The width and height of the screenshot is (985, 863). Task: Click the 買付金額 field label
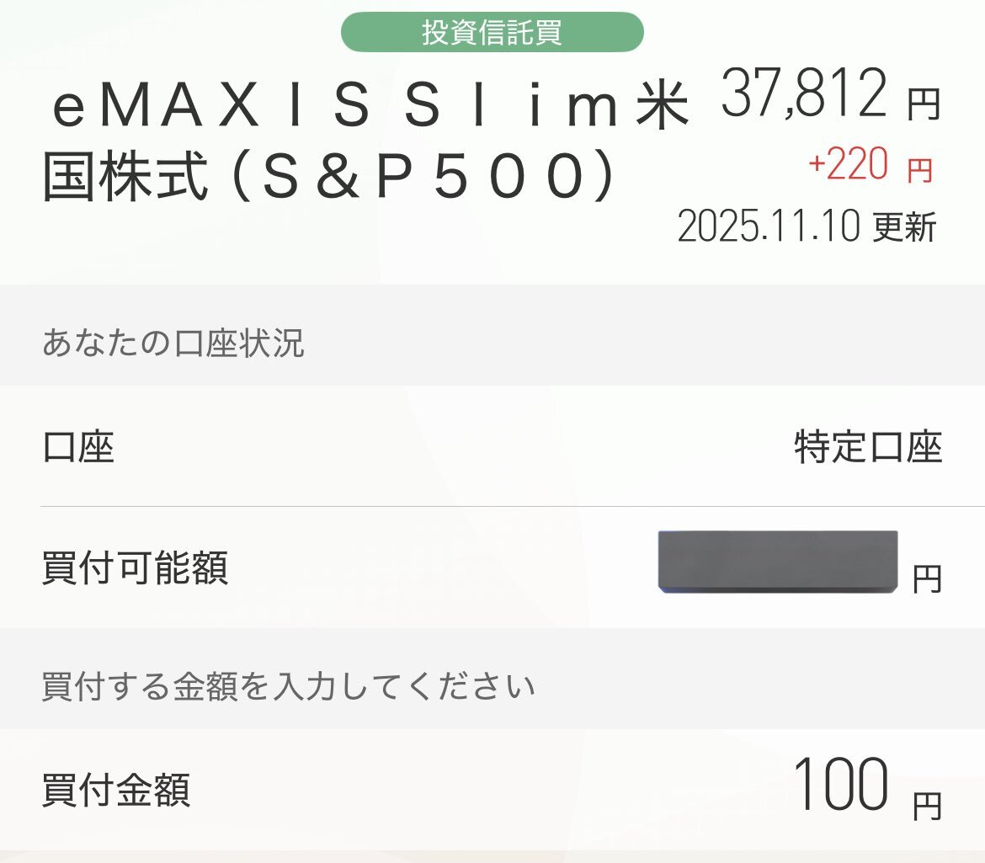pos(116,791)
